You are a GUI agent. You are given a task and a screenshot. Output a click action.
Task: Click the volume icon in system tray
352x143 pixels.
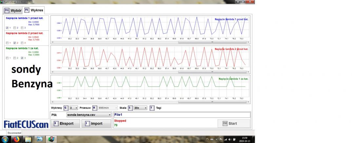point(230,139)
